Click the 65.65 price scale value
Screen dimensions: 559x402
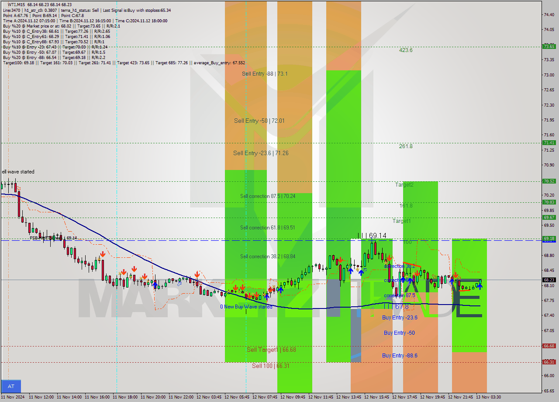549,391
